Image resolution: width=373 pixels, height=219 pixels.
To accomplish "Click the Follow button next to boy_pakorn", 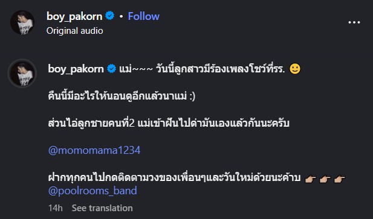I will pyautogui.click(x=144, y=16).
